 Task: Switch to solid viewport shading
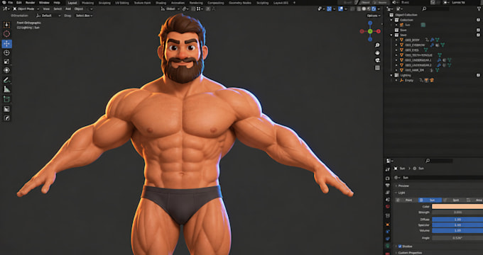pyautogui.click(x=364, y=9)
